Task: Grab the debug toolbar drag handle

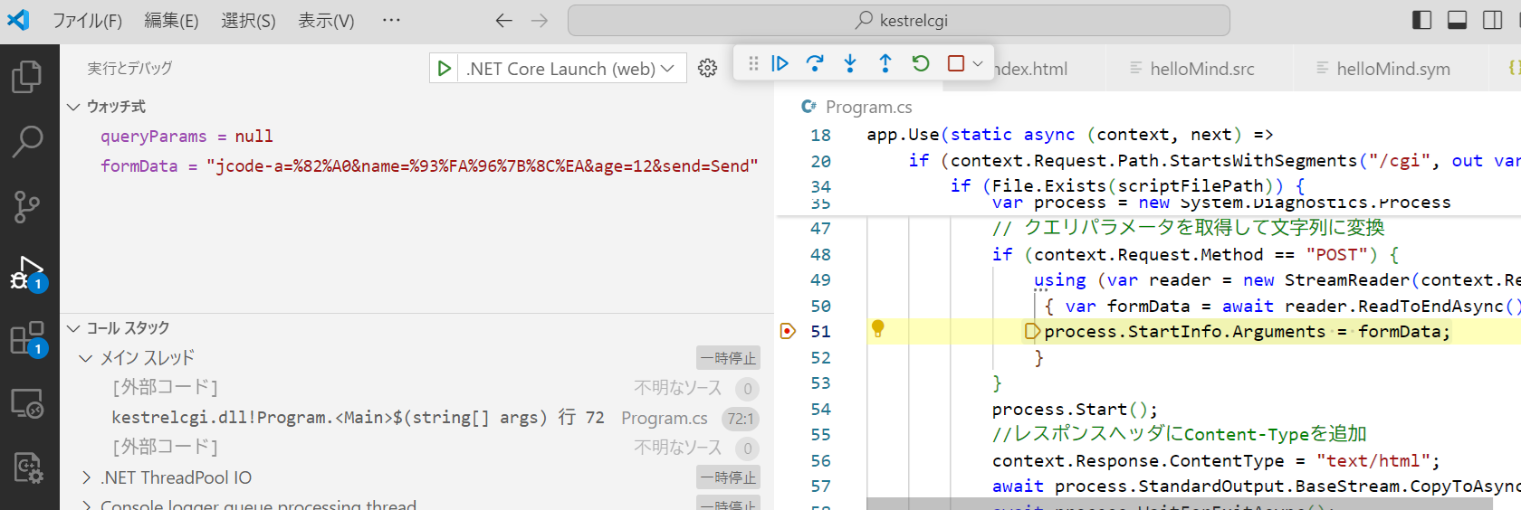Action: pos(753,63)
